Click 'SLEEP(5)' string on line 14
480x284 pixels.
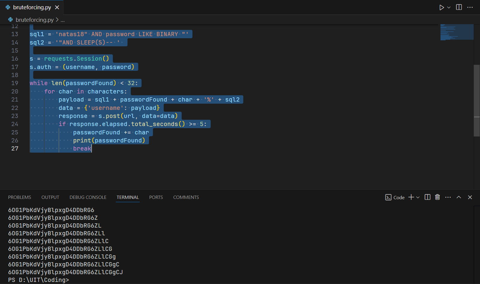pyautogui.click(x=91, y=42)
